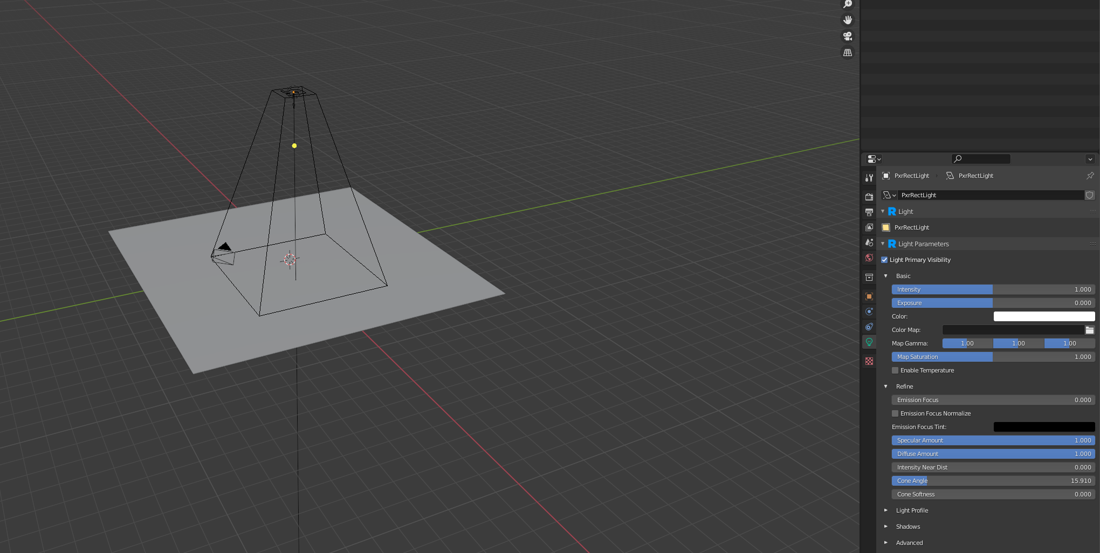
Task: Open the Output properties tab
Action: coord(869,212)
